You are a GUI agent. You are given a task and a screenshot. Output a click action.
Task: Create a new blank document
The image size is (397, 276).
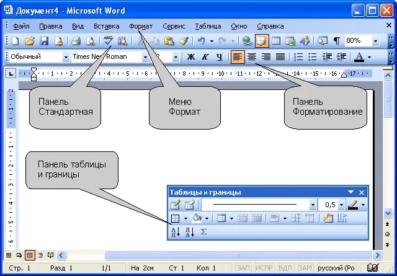pyautogui.click(x=15, y=41)
